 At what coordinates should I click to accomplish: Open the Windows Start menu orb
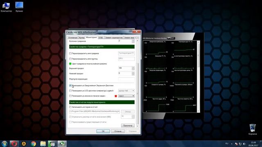click(x=5, y=144)
